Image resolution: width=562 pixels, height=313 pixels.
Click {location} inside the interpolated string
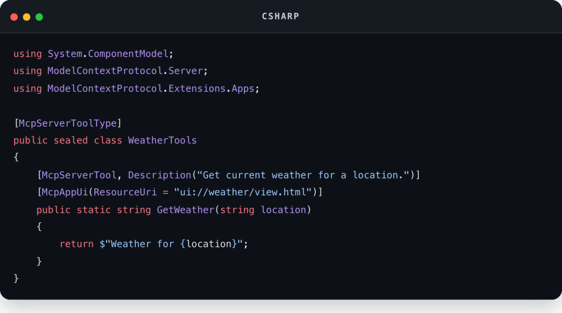click(209, 244)
